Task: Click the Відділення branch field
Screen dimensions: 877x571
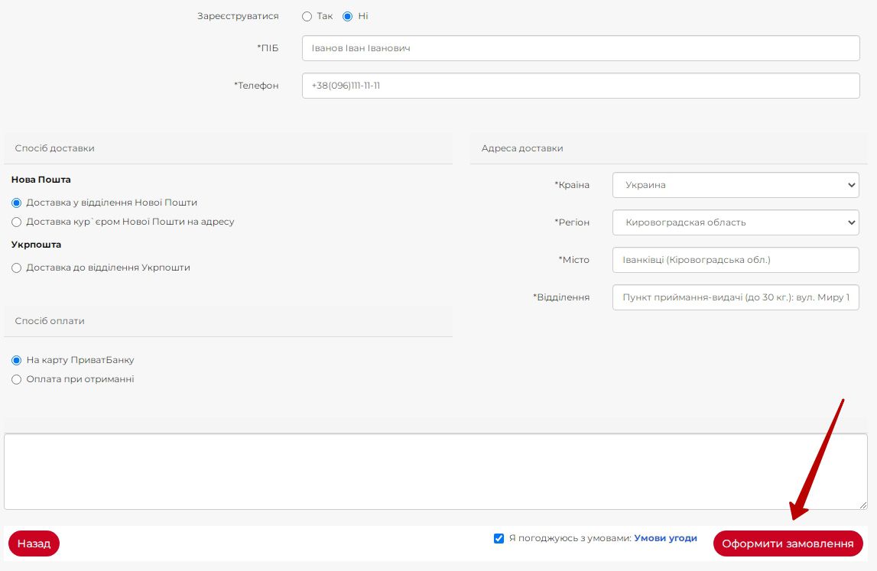Action: 735,297
